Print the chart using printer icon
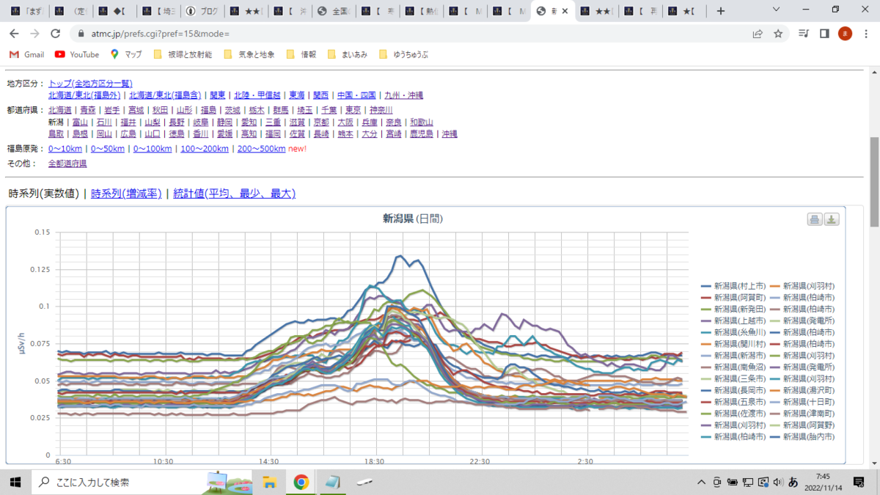 pyautogui.click(x=814, y=219)
